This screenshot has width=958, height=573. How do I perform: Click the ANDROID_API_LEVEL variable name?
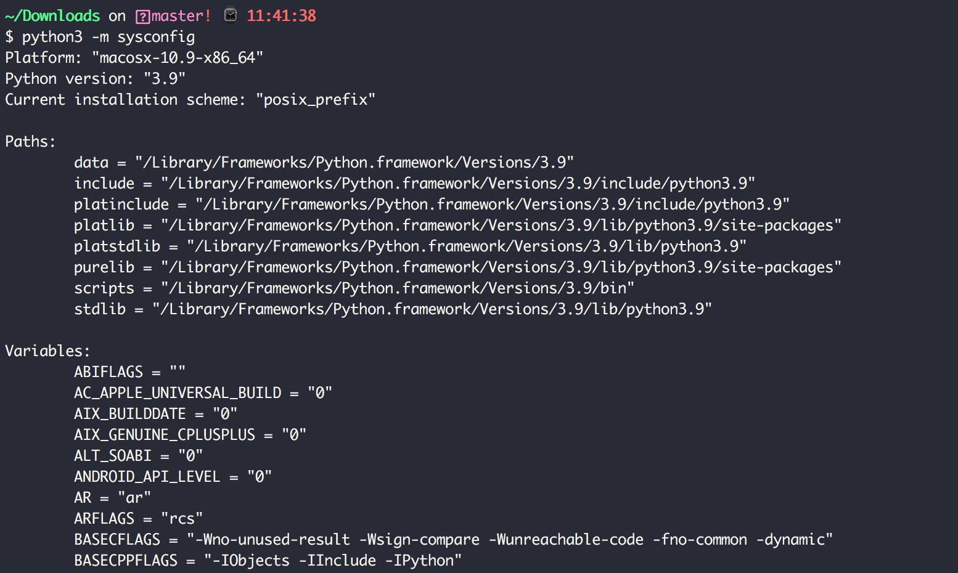(x=147, y=477)
